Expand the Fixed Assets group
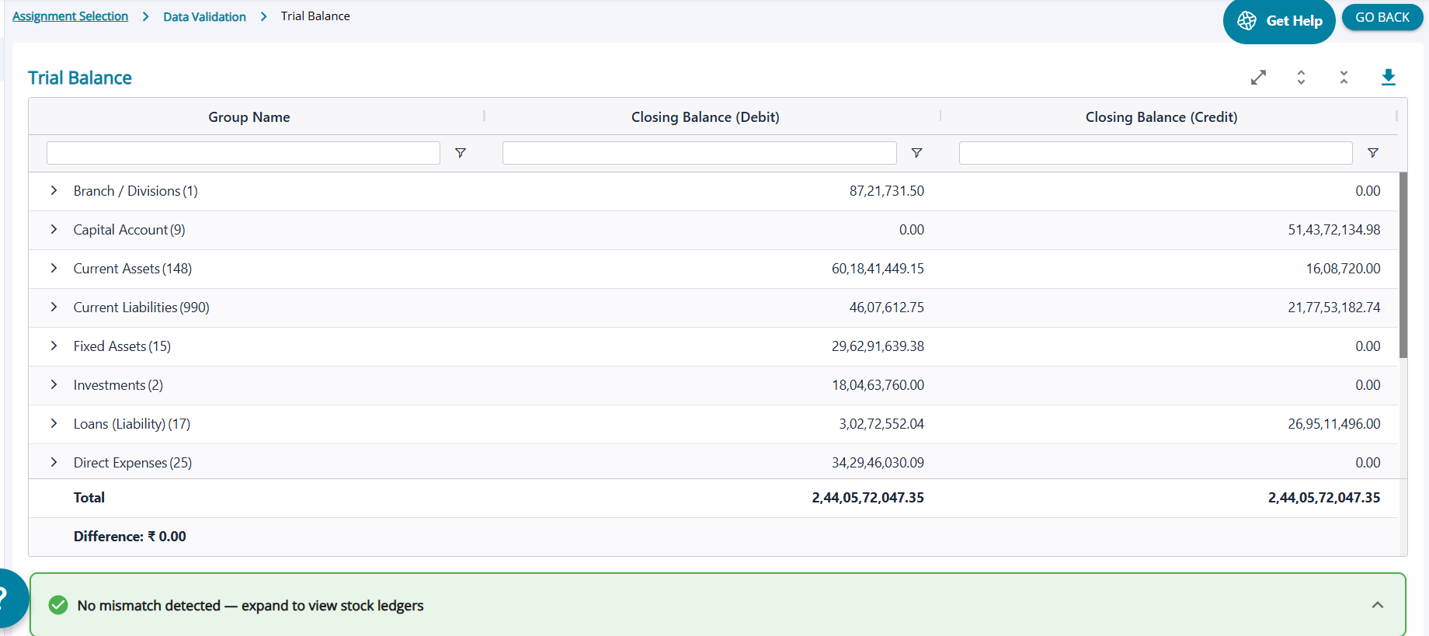 54,346
